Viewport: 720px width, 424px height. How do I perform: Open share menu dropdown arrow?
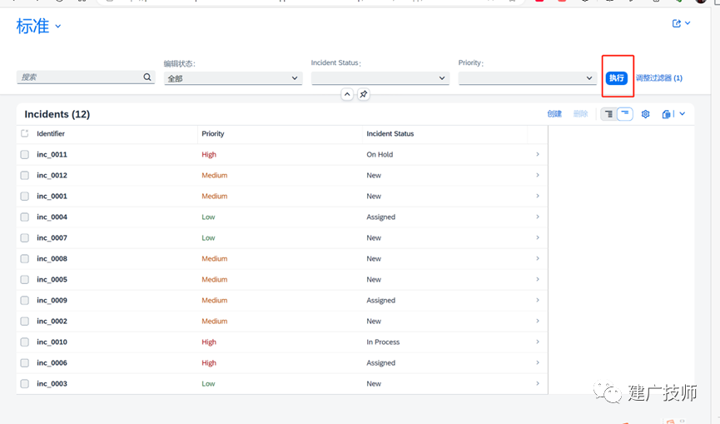click(688, 23)
